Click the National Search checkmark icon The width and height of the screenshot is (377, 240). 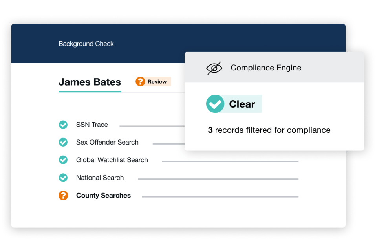(63, 178)
